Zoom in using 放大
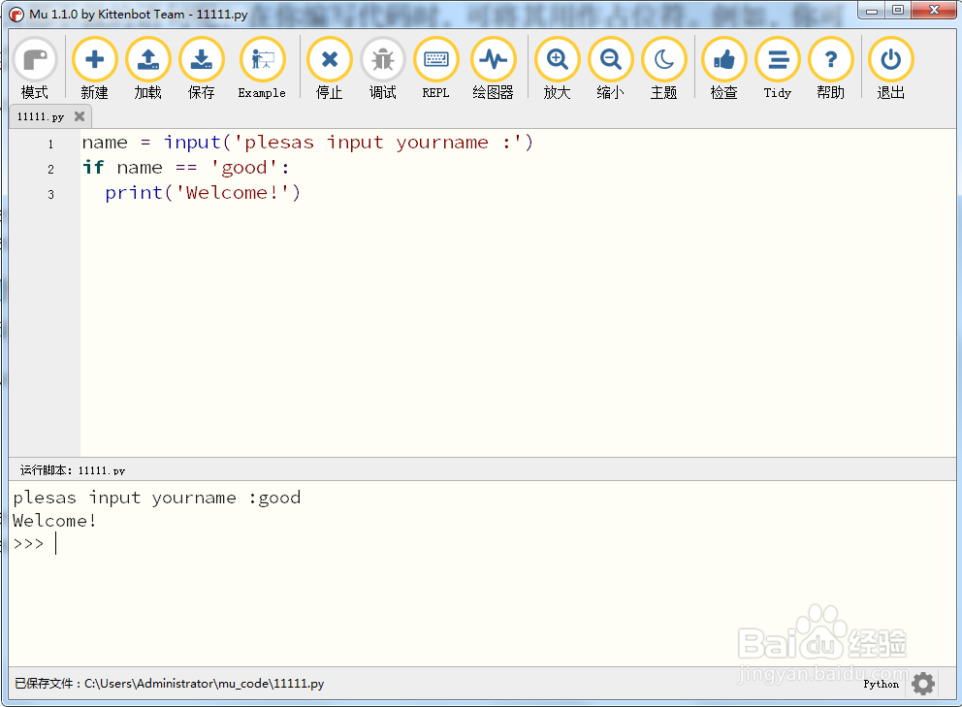 (x=557, y=59)
